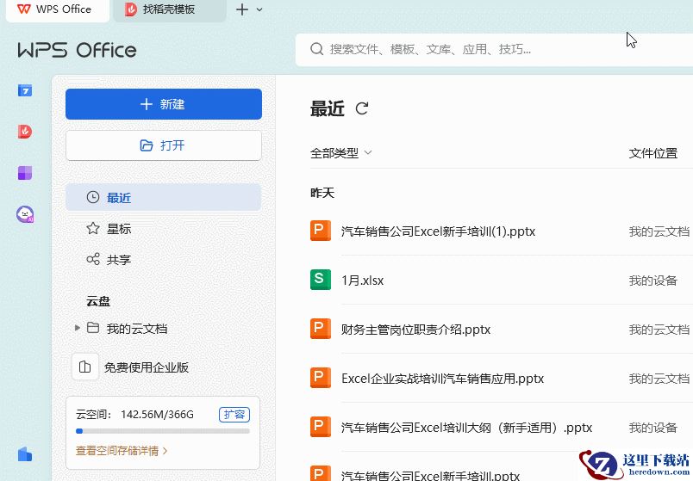Open file 汽车销售公司Excel新手培训(1).pptx

tap(438, 231)
